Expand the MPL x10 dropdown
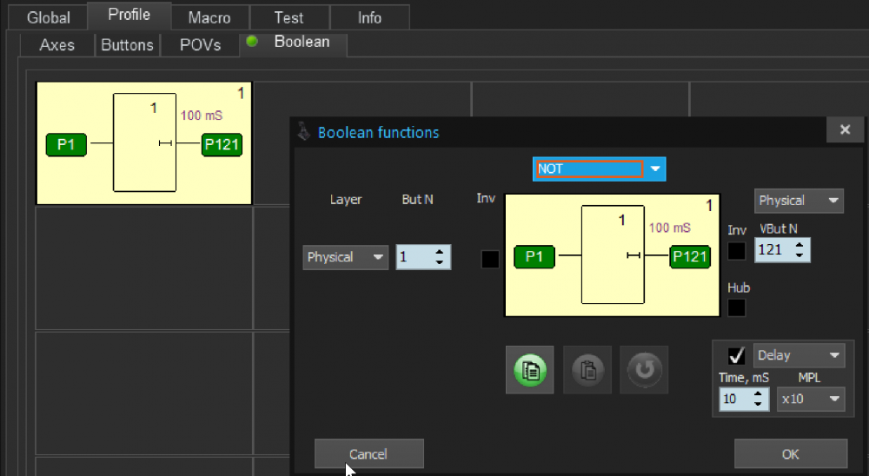This screenshot has width=869, height=476. (x=811, y=399)
